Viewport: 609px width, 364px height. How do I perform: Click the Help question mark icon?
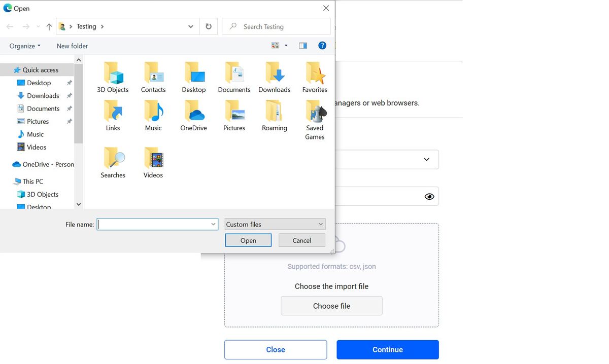322,46
